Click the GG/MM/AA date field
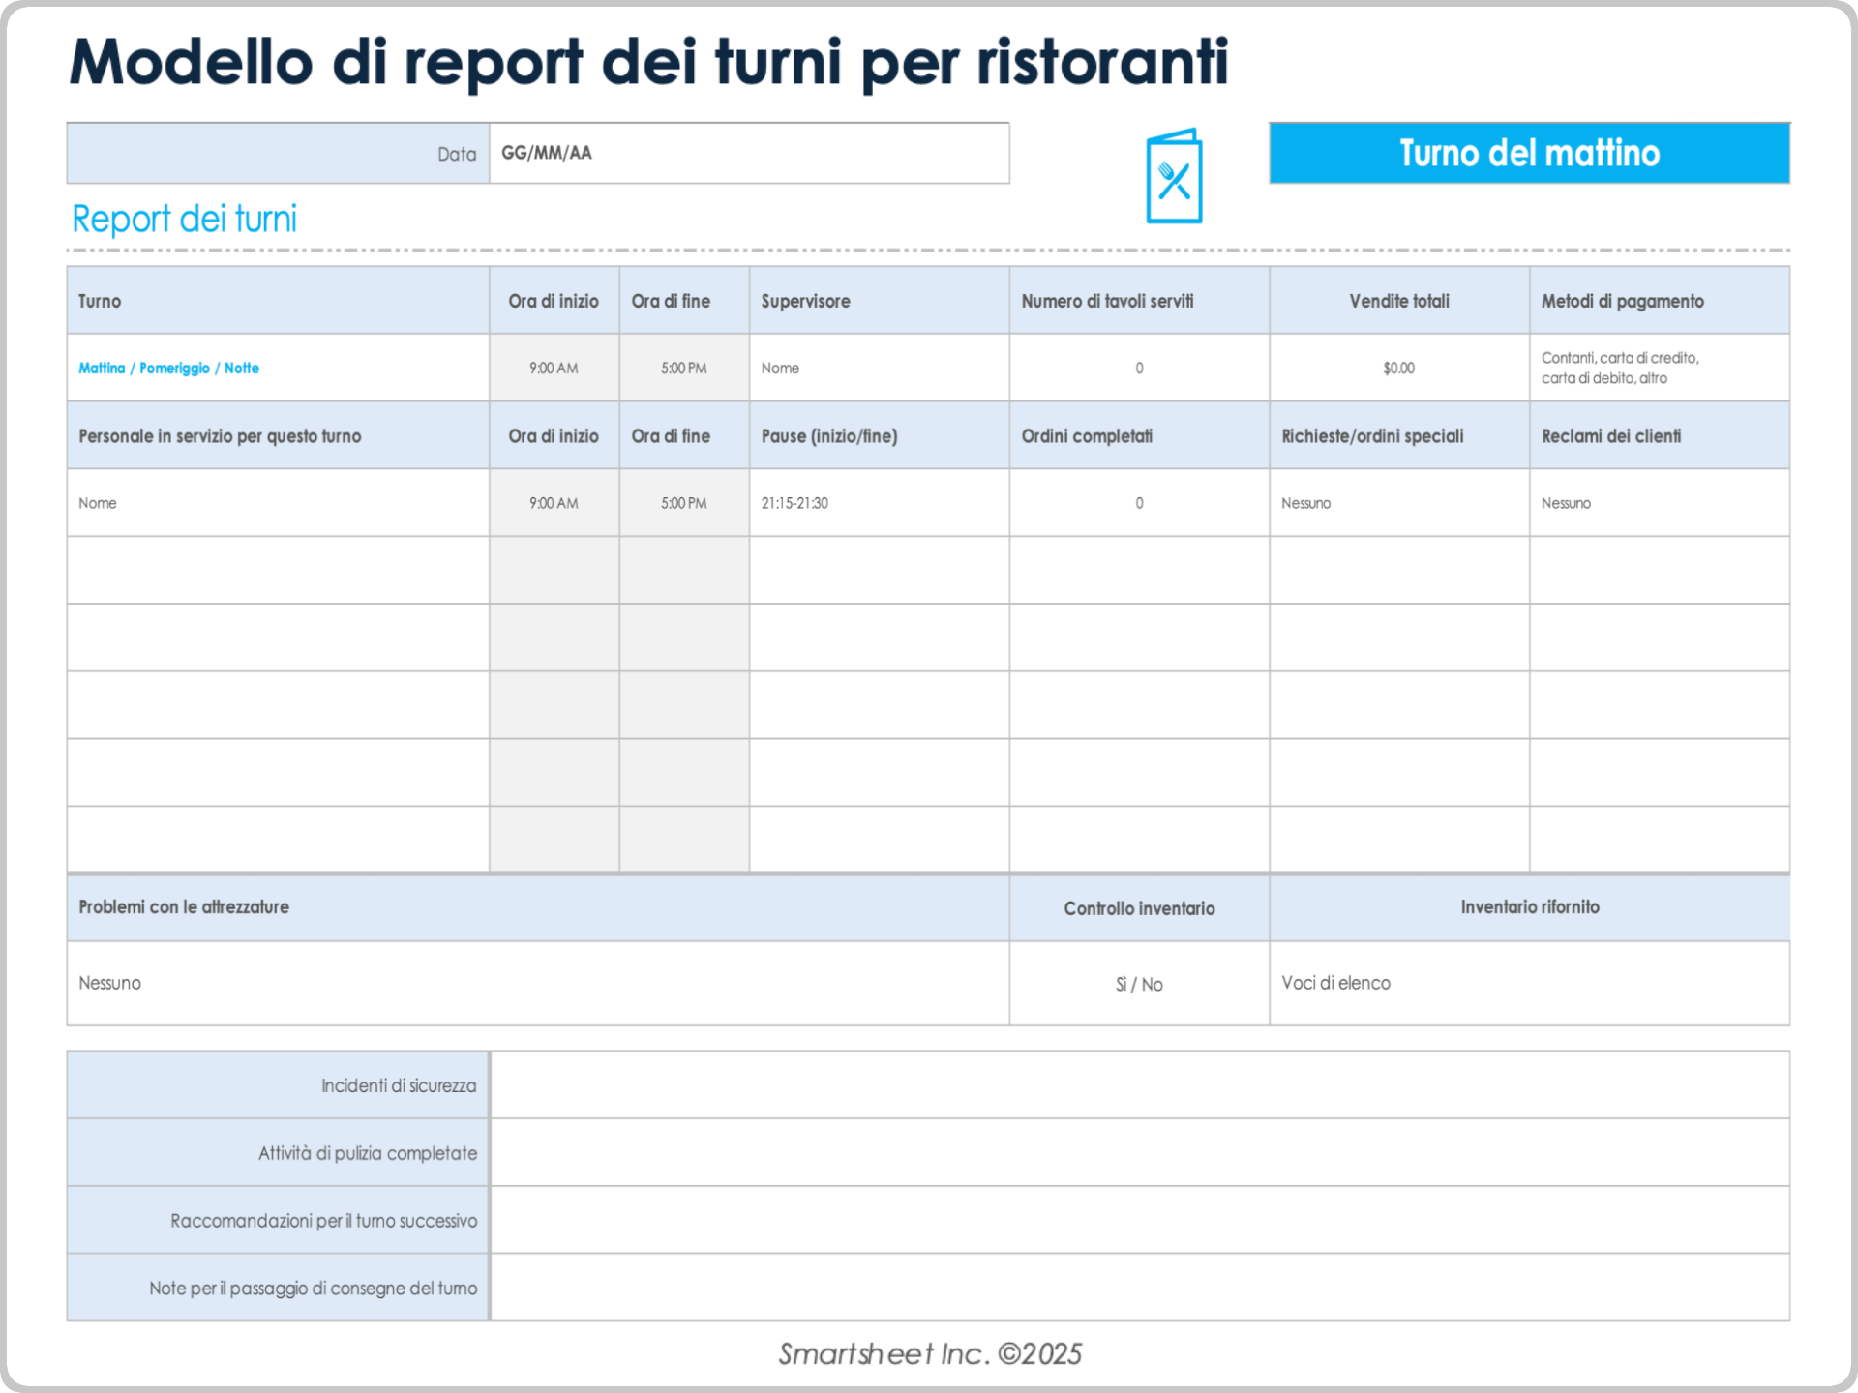The image size is (1858, 1393). [x=750, y=153]
